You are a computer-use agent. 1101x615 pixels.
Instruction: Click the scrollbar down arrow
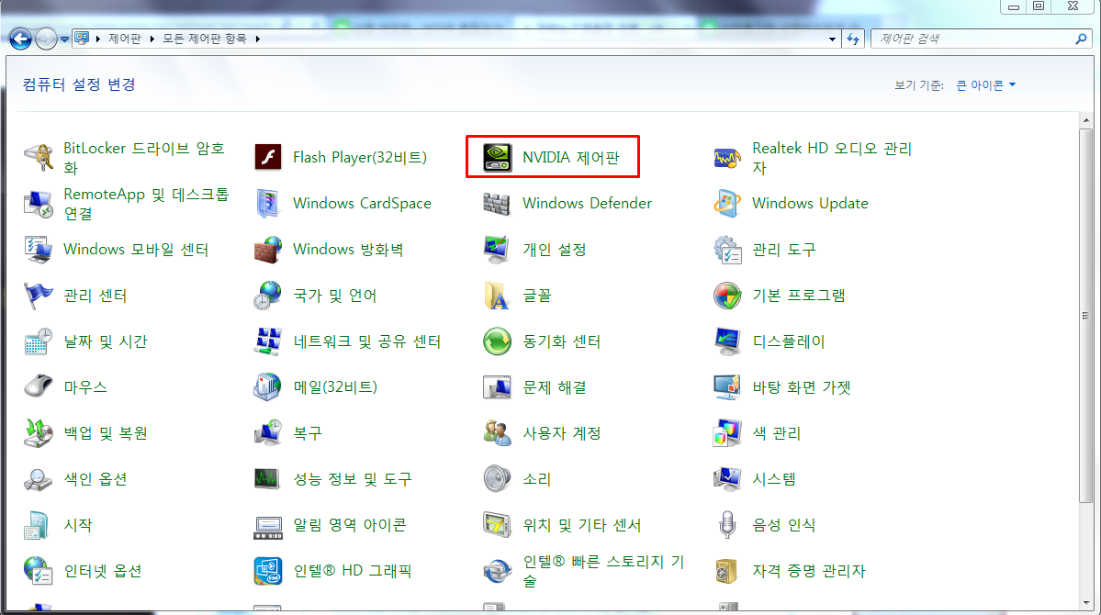[1086, 602]
